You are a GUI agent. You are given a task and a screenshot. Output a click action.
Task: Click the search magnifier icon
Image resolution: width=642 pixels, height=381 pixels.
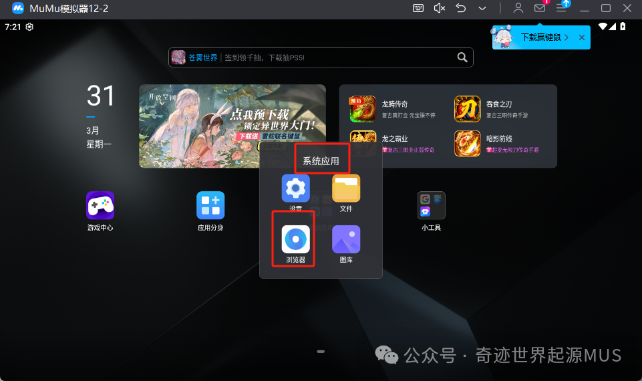(462, 57)
